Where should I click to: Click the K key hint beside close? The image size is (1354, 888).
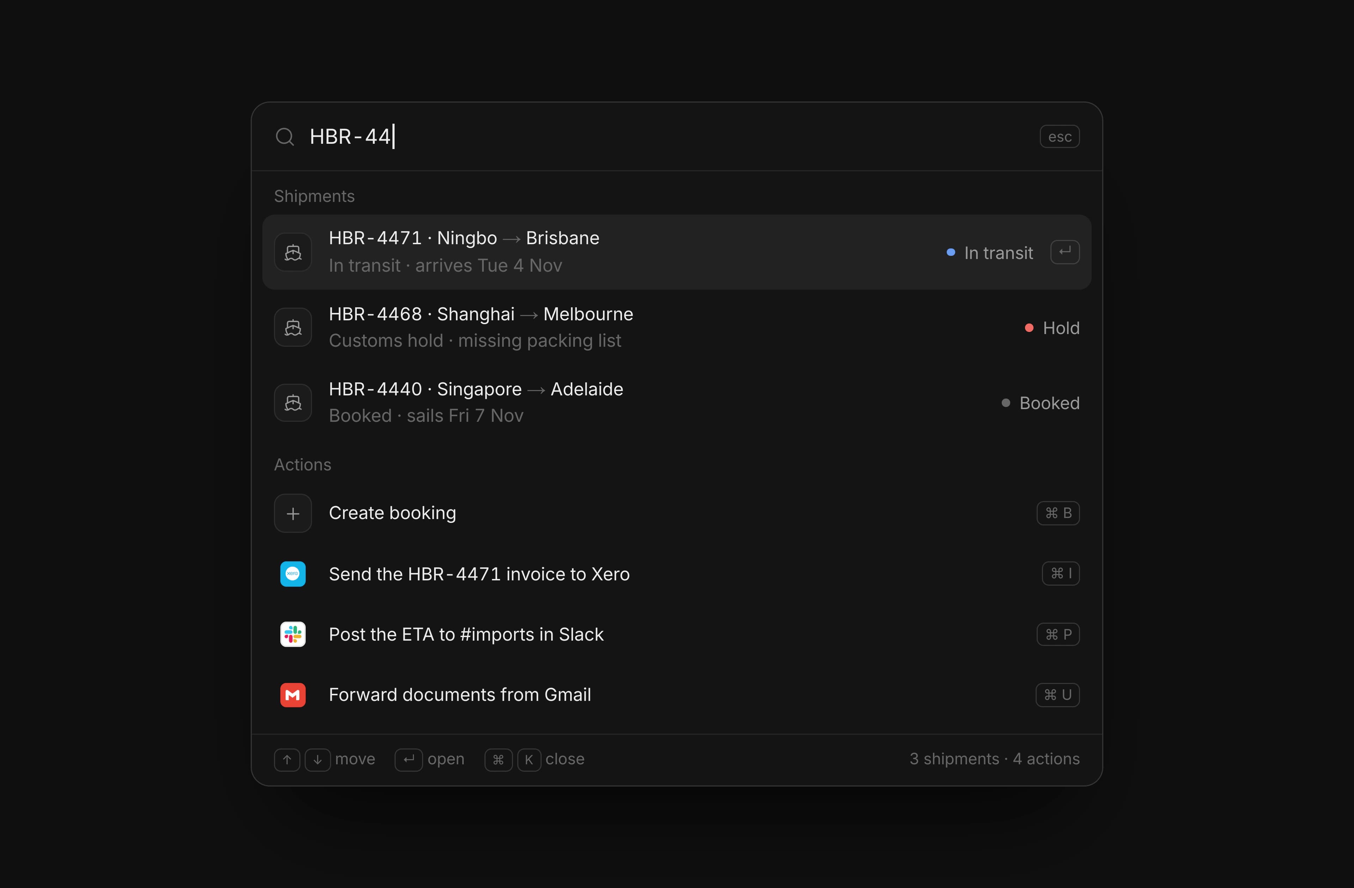[529, 760]
